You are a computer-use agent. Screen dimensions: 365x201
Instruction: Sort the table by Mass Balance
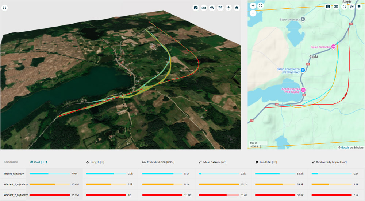pyautogui.click(x=212, y=162)
